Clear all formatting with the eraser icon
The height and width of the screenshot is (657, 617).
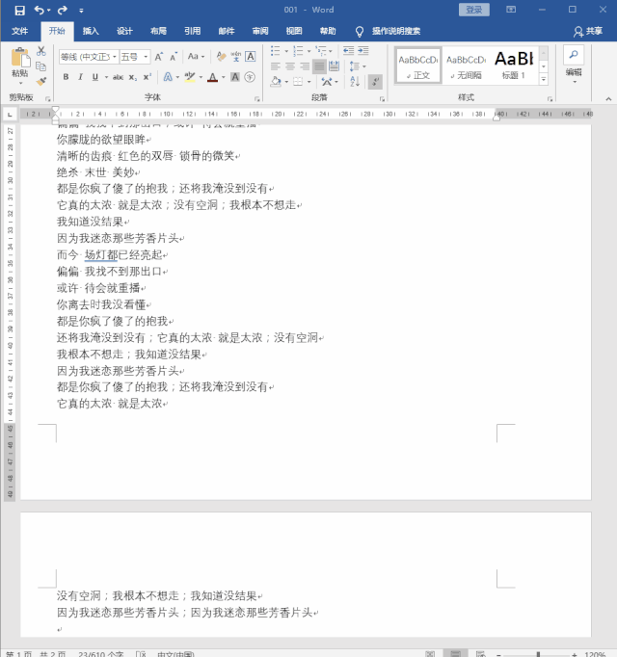(x=221, y=56)
